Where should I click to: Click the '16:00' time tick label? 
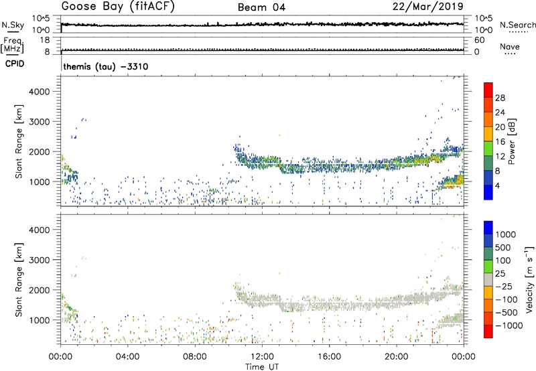(329, 357)
